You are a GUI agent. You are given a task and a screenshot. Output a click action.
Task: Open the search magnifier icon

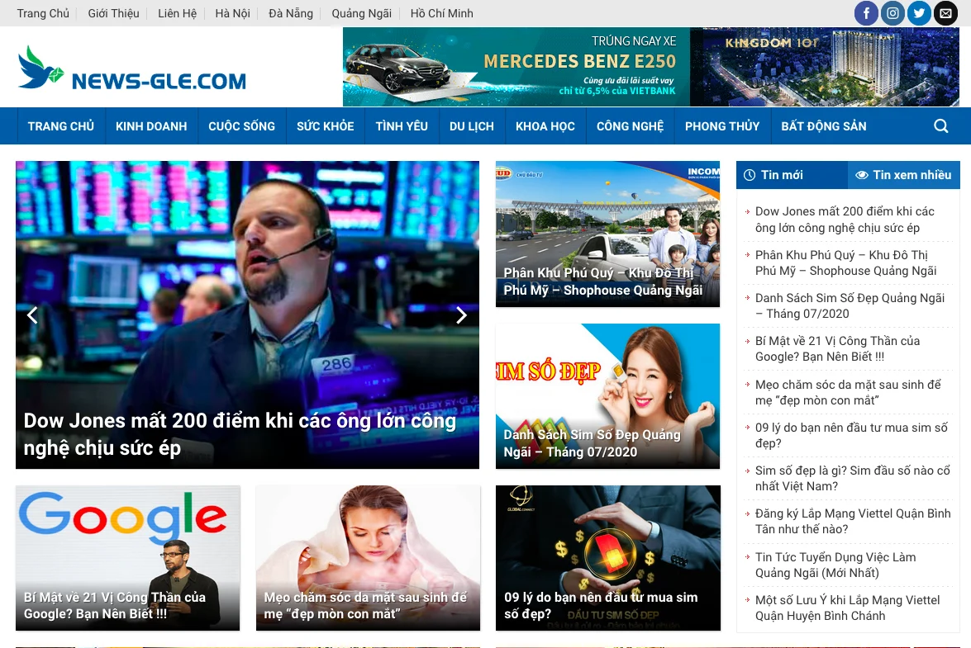pyautogui.click(x=940, y=126)
